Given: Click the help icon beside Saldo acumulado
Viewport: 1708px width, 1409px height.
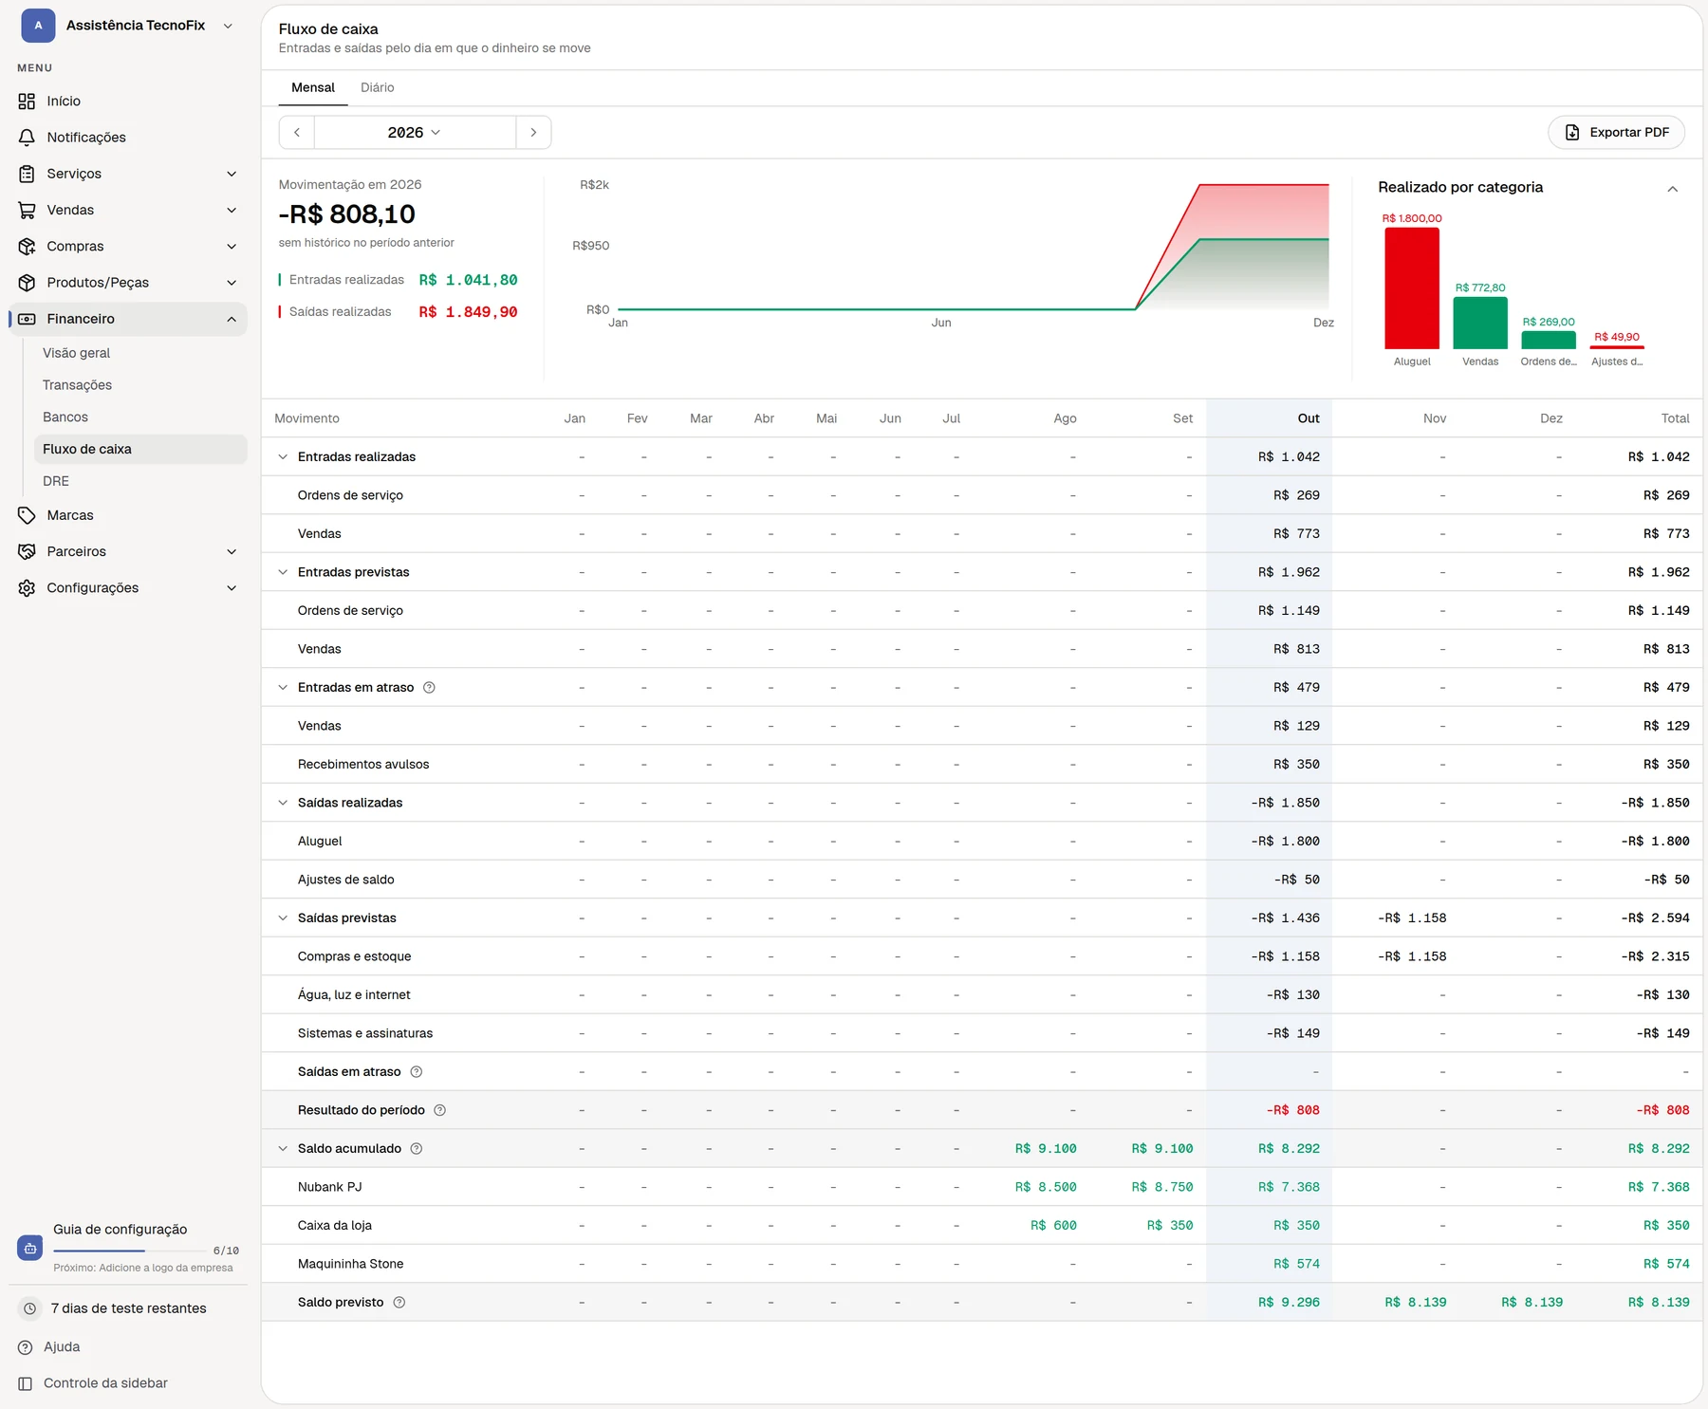Looking at the screenshot, I should point(416,1149).
